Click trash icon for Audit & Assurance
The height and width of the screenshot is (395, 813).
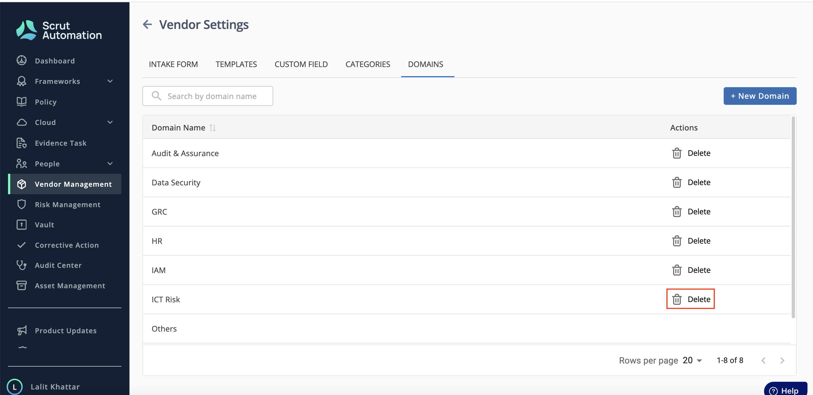pyautogui.click(x=677, y=153)
